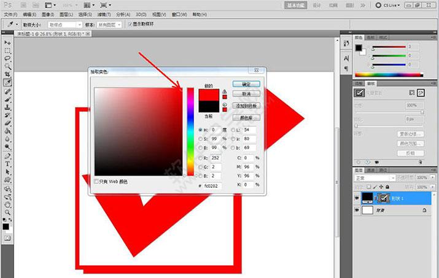Open the 文件(F) menu
This screenshot has height=278, width=439.
click(x=10, y=15)
